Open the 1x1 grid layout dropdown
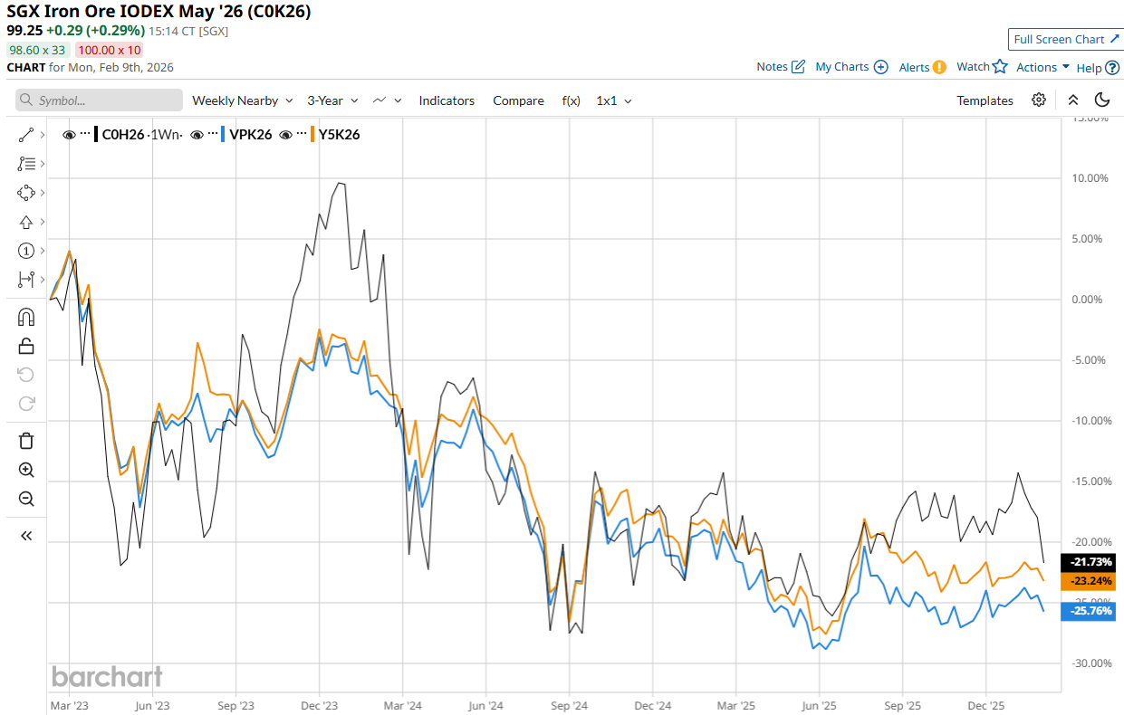This screenshot has width=1124, height=715. 613,100
